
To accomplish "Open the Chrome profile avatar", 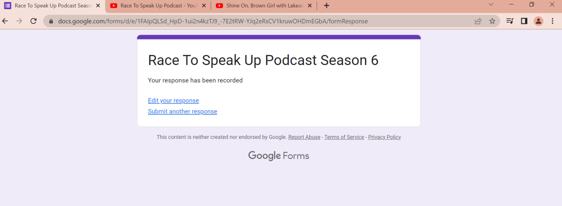I will point(538,21).
